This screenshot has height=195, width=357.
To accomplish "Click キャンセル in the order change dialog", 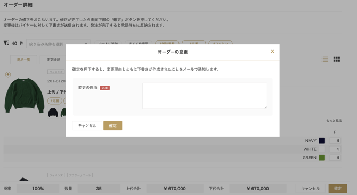I will click(x=87, y=125).
